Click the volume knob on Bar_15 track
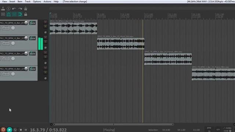This screenshot has width=235, height=132. coord(26,69)
